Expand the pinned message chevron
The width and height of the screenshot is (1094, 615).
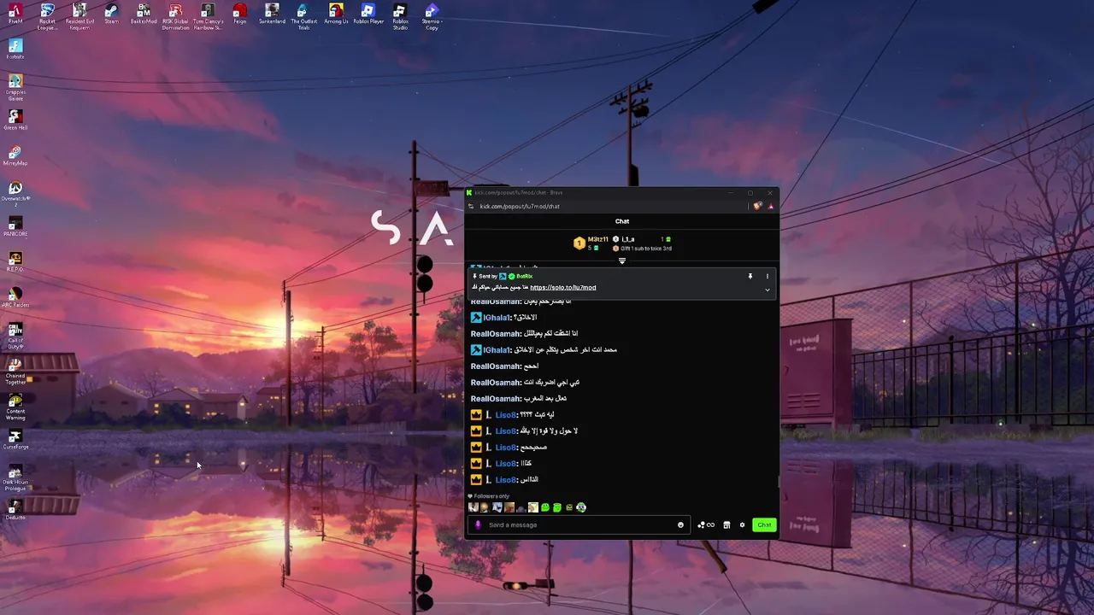767,290
